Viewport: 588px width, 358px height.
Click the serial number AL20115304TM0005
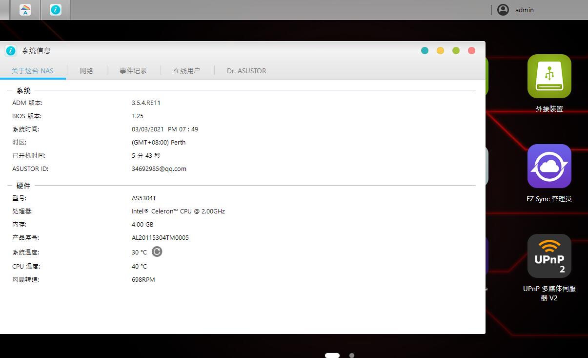click(x=160, y=238)
